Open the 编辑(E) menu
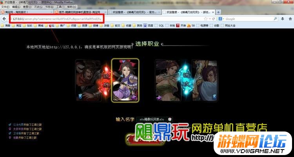The height and width of the screenshot is (157, 294). (x=16, y=7)
